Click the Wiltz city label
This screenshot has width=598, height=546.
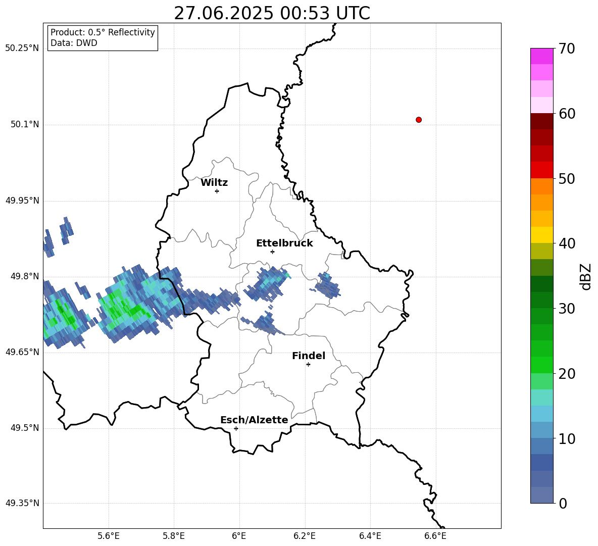coord(214,183)
